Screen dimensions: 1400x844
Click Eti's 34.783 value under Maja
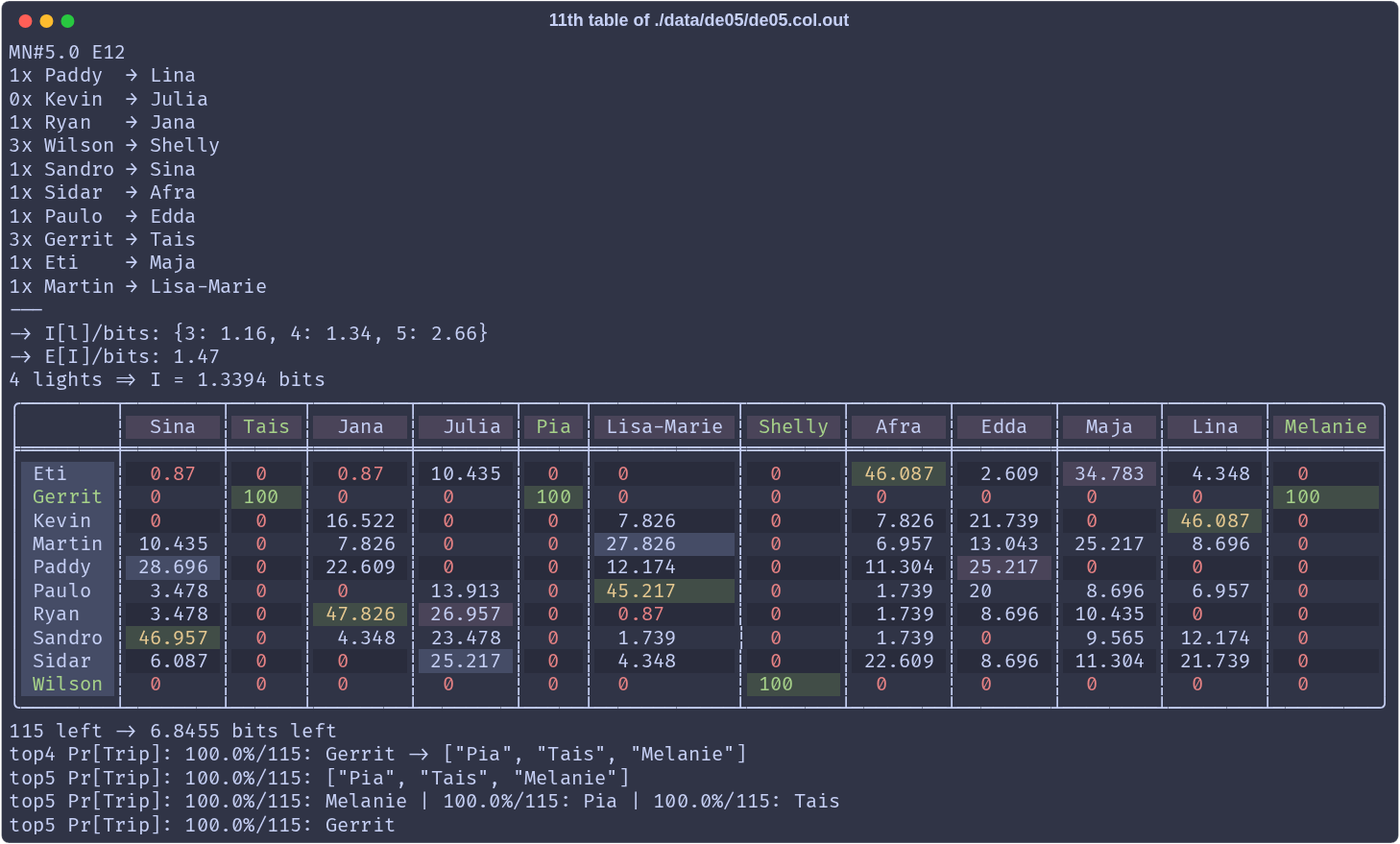1110,473
